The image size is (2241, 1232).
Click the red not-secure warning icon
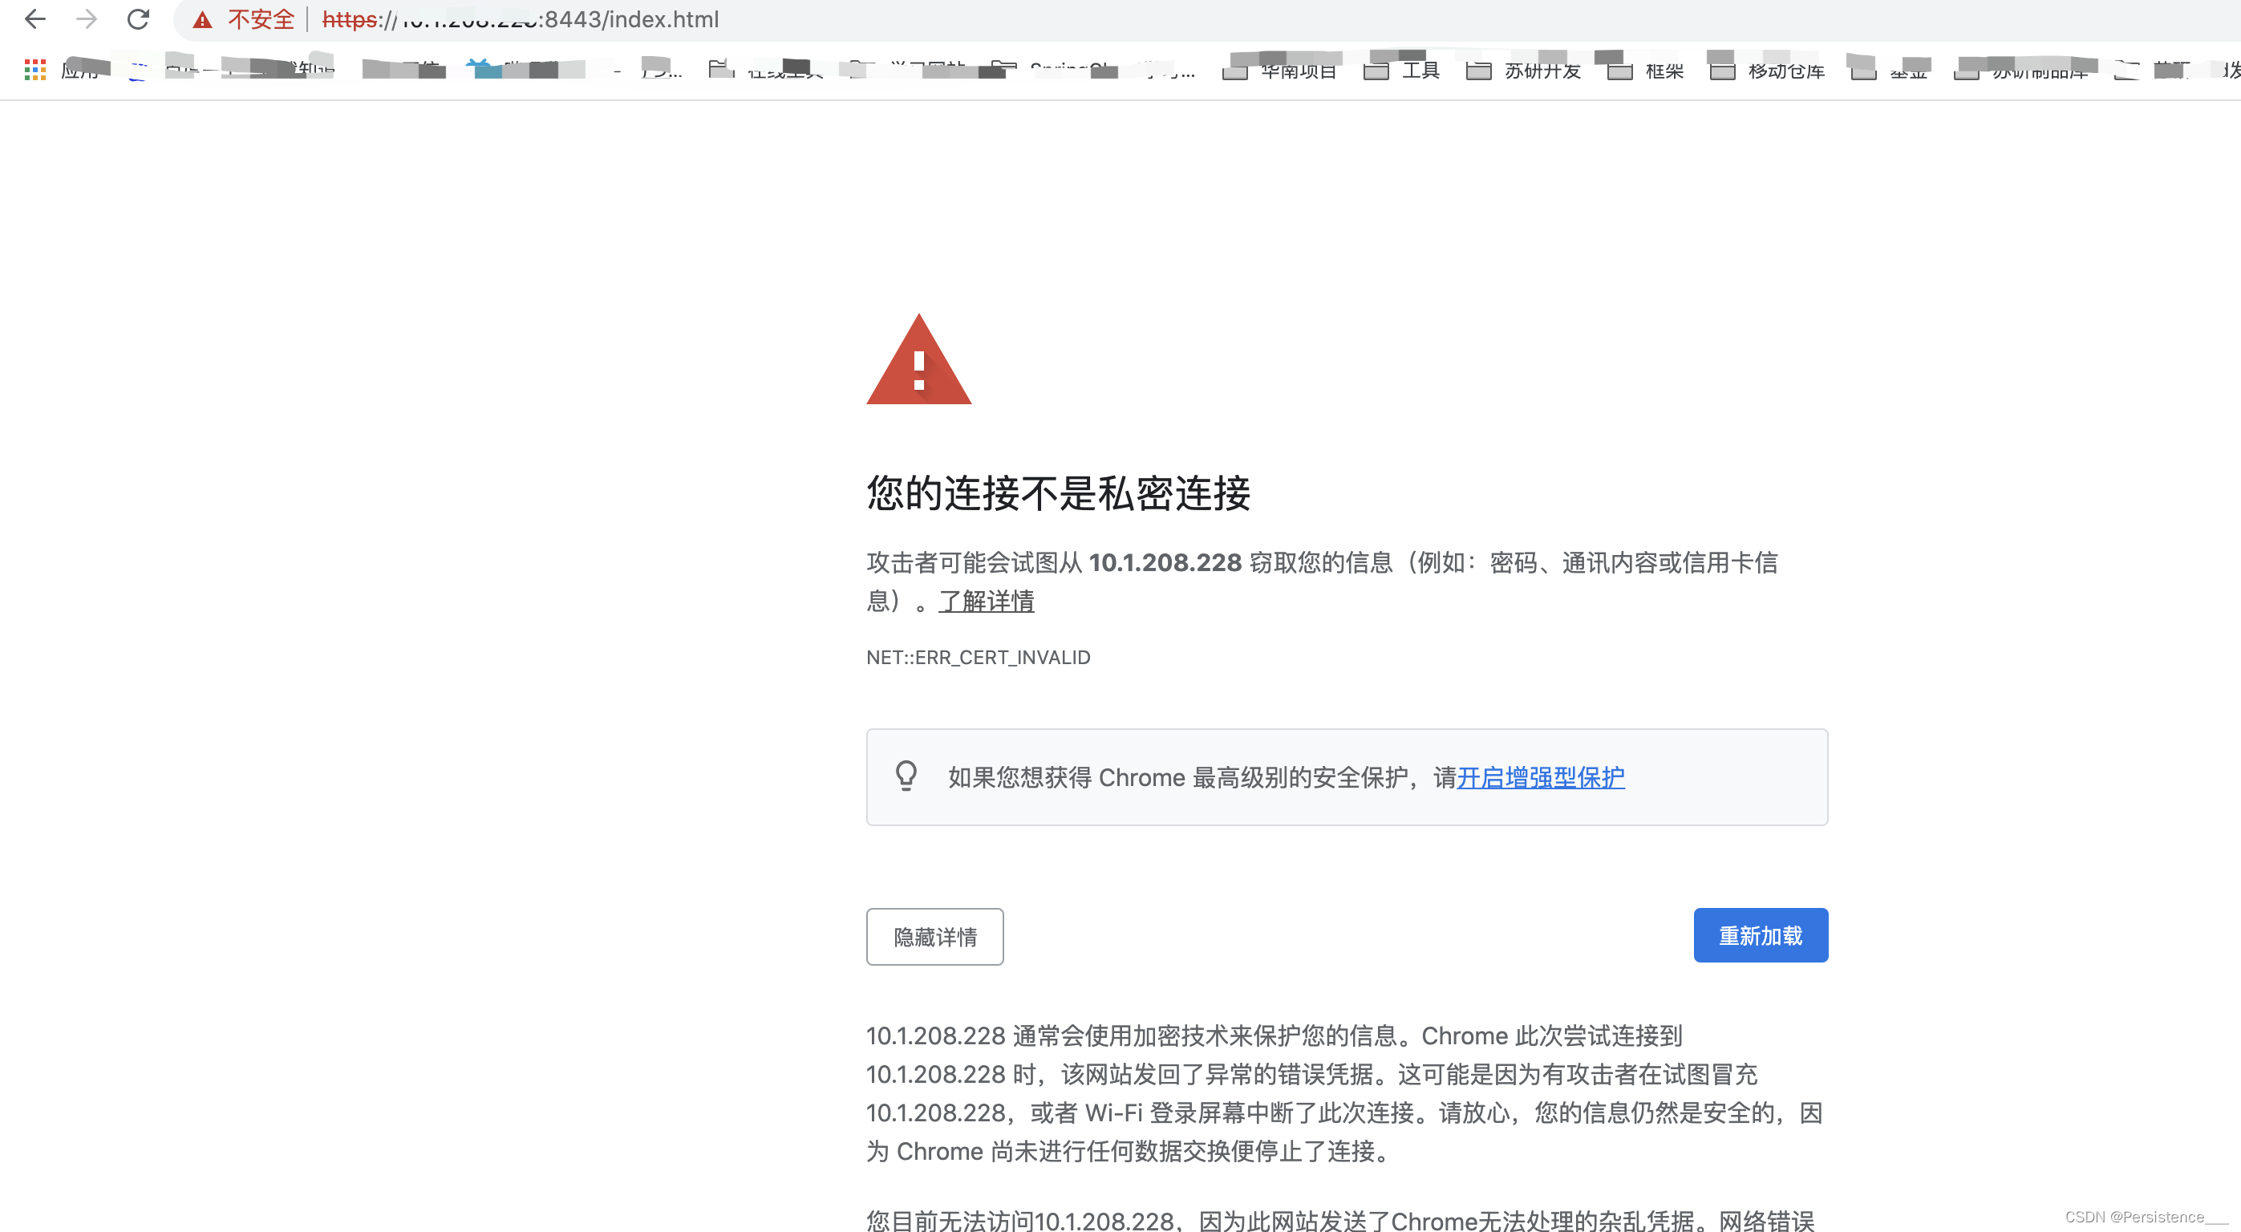click(x=203, y=20)
